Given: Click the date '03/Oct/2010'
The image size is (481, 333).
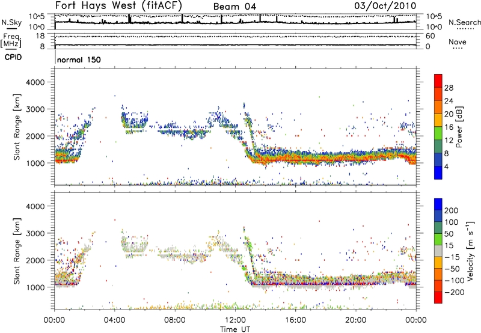Looking at the screenshot, I should [385, 5].
